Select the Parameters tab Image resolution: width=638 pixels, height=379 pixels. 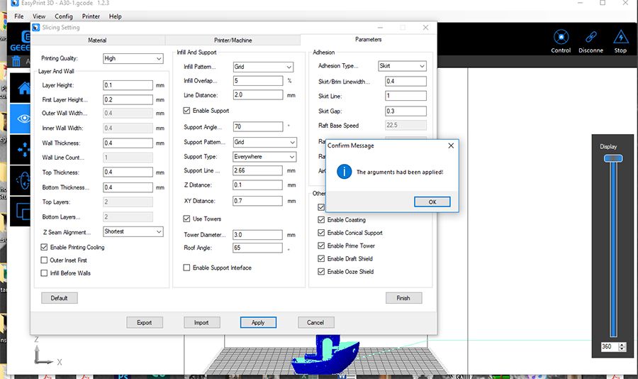pos(368,40)
